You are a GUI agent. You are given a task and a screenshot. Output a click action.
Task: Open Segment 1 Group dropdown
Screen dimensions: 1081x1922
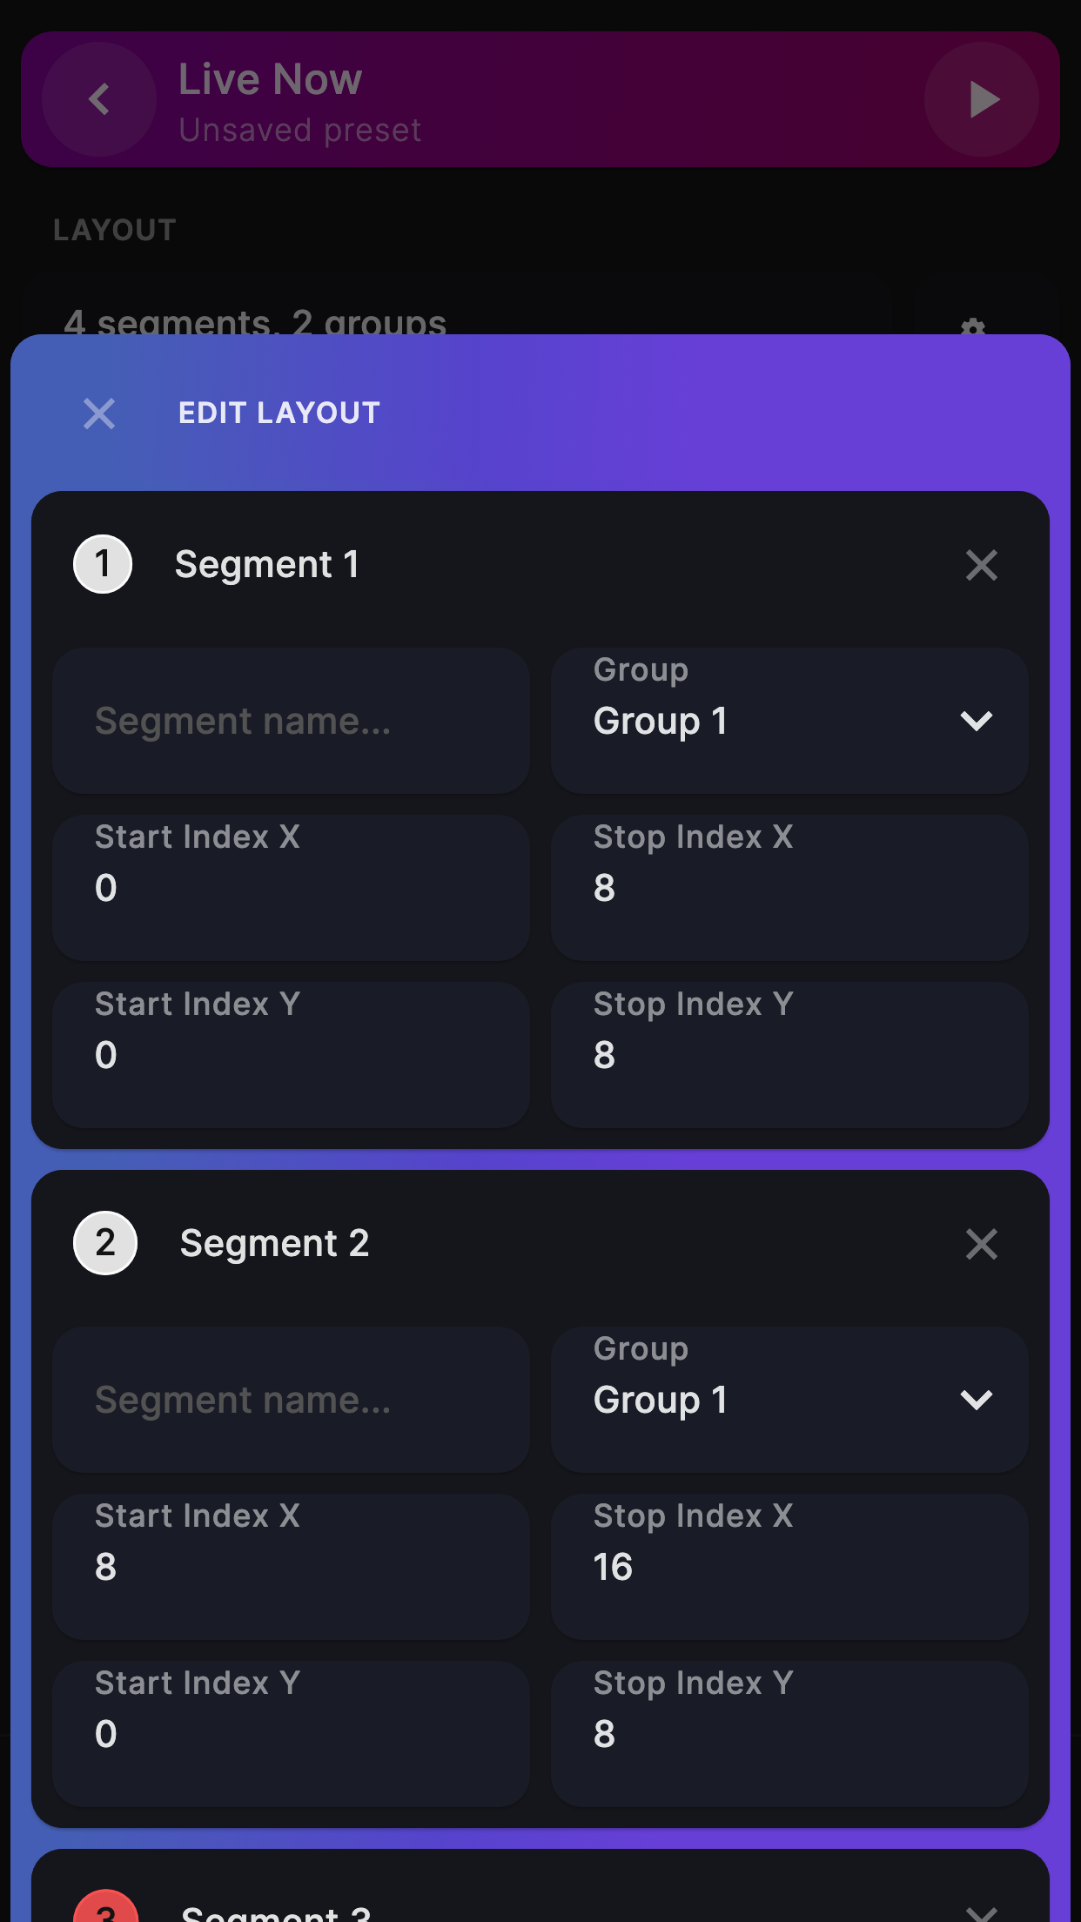pos(789,721)
